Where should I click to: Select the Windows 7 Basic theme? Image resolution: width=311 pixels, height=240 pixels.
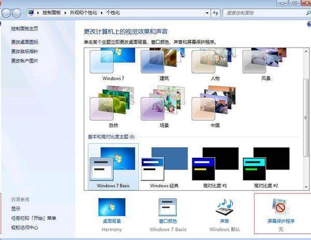(x=113, y=167)
